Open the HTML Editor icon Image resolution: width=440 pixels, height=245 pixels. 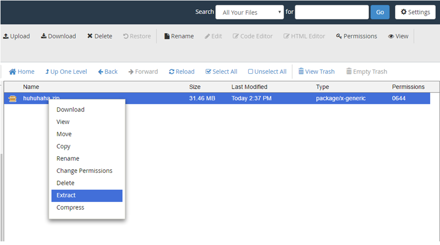point(286,36)
